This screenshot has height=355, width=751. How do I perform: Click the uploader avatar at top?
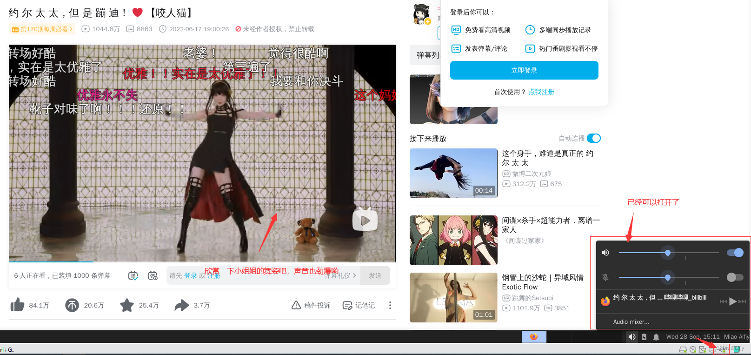422,14
